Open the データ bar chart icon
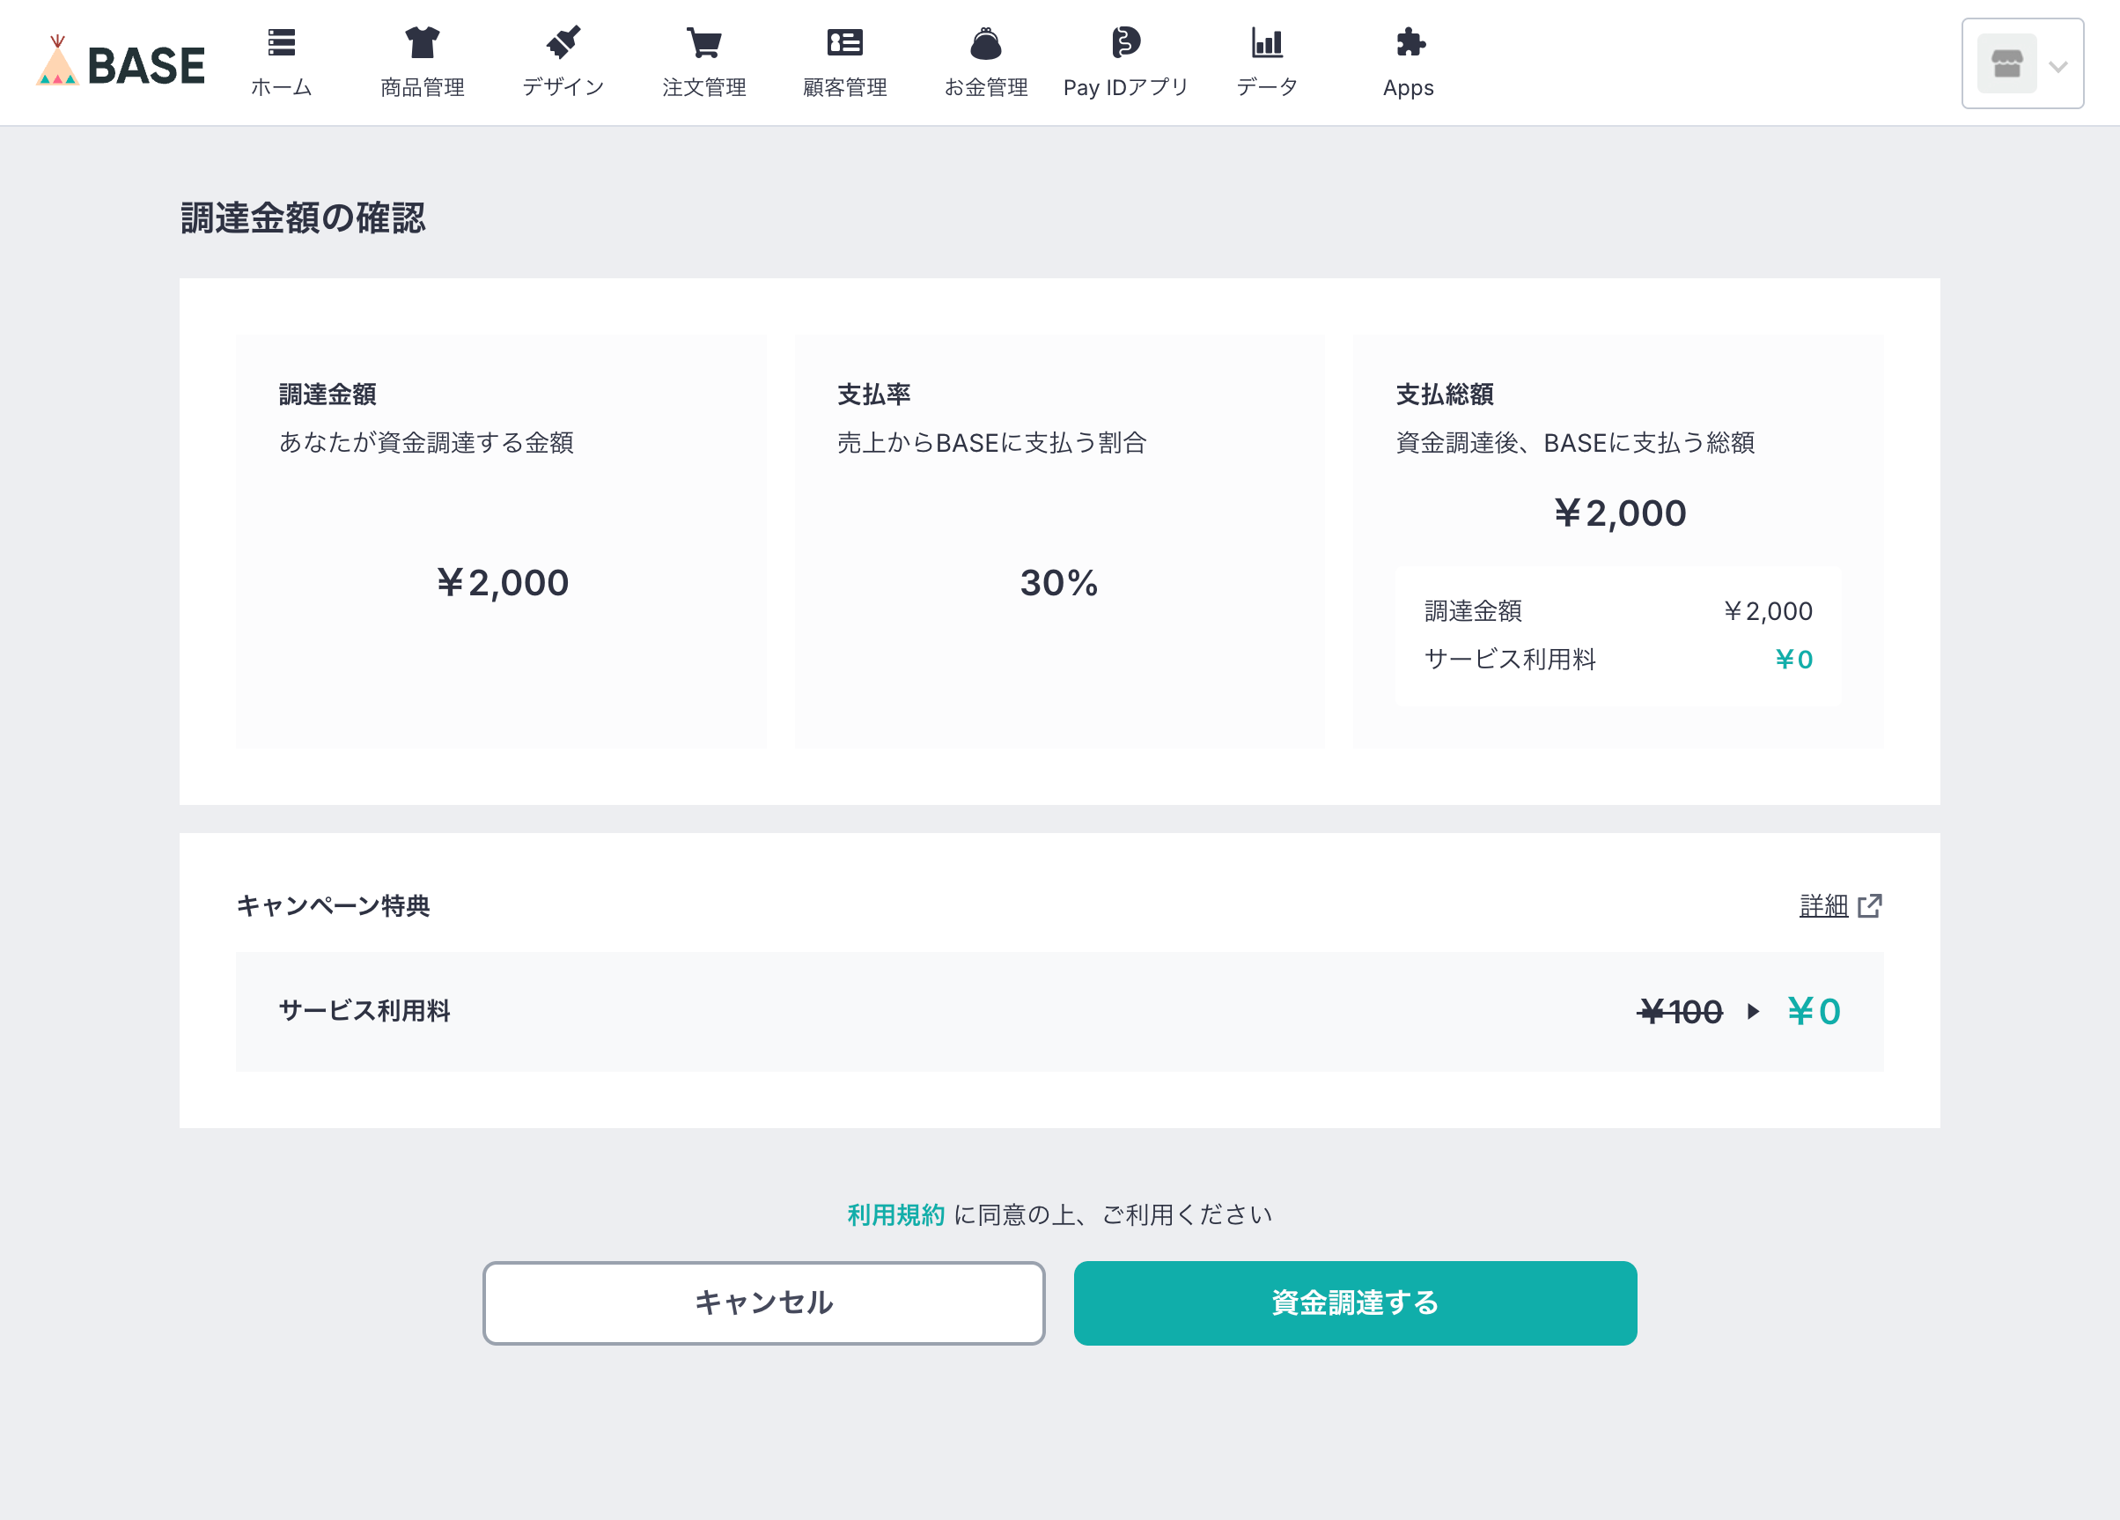Viewport: 2120px width, 1520px height. pyautogui.click(x=1267, y=43)
